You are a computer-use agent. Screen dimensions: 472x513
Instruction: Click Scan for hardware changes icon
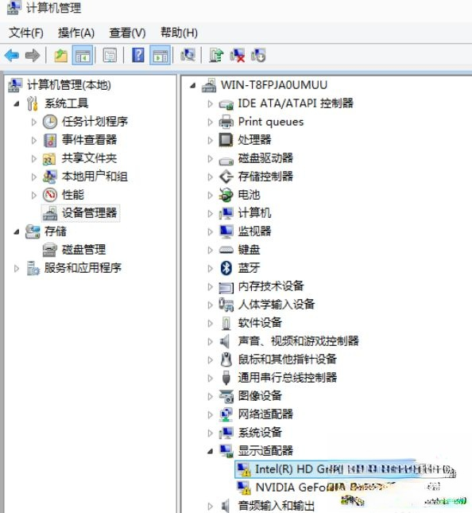tap(188, 55)
